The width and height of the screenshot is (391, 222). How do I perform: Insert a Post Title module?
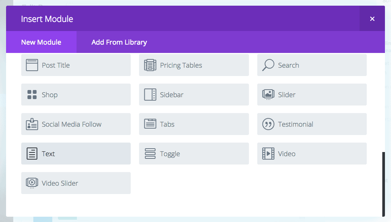[x=76, y=65]
